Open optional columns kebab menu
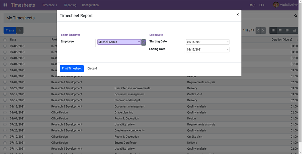 [x=297, y=40]
